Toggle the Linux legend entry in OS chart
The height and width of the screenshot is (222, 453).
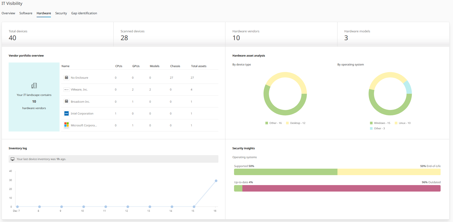tap(403, 123)
